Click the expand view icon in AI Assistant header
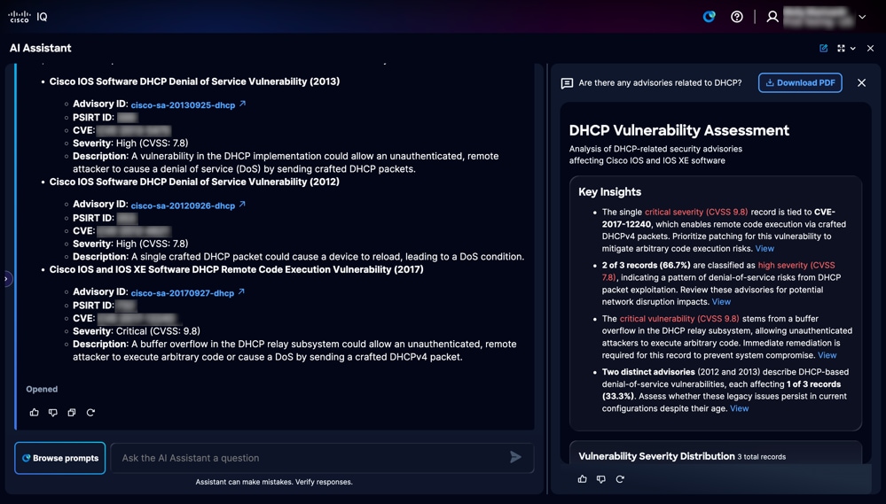The width and height of the screenshot is (886, 504). click(x=842, y=49)
